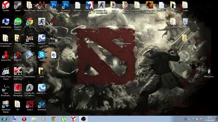Select the Google Chrome desktop shortcut
This screenshot has width=218, height=122.
[30, 23]
